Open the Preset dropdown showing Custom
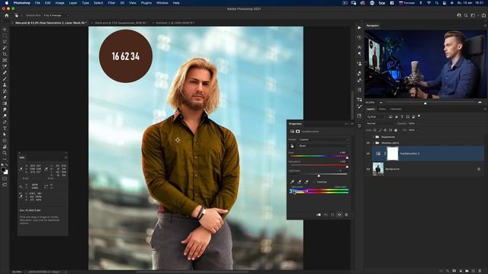Viewport: 488px width, 274px height. pos(323,139)
